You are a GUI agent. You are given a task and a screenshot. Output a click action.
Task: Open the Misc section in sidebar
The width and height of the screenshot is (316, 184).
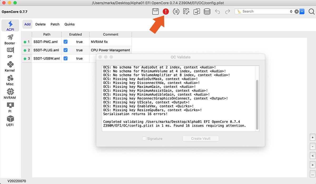10,80
